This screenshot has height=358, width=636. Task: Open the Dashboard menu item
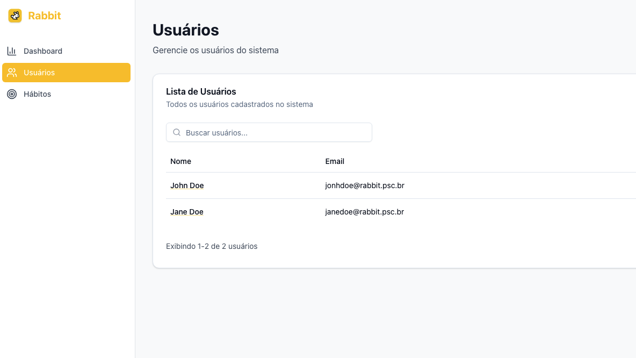43,51
